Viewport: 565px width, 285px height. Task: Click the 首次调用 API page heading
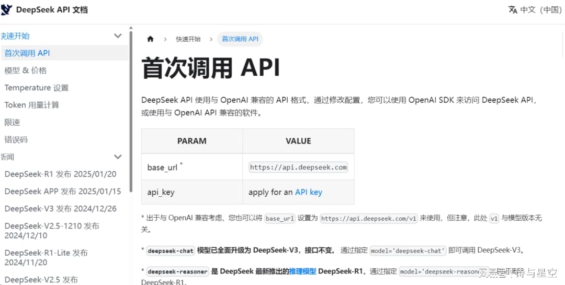click(x=211, y=67)
